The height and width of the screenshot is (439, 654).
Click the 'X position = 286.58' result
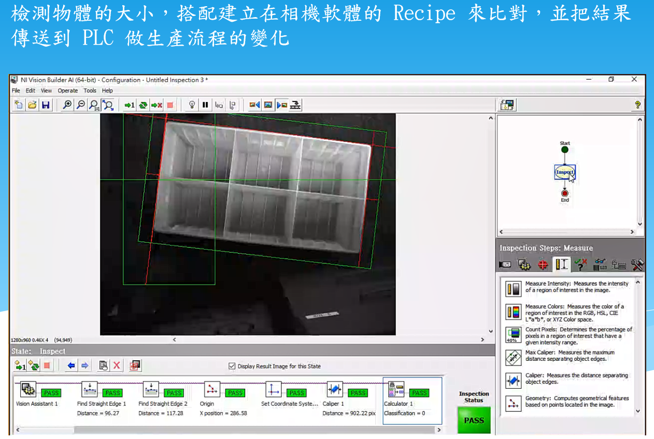(x=223, y=413)
